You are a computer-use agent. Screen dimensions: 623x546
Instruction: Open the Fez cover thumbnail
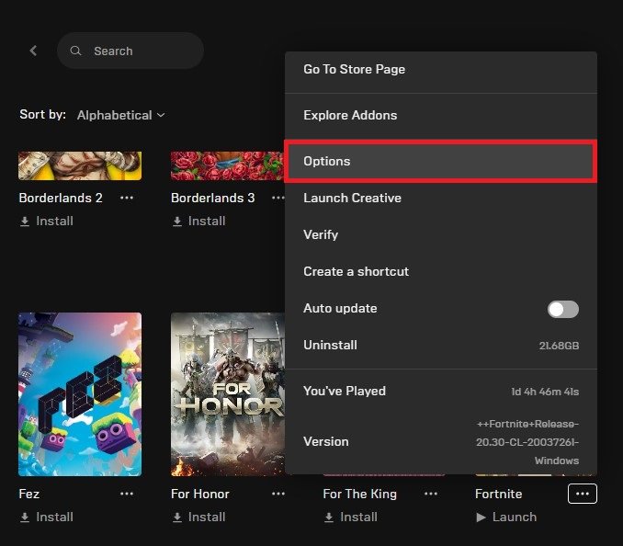click(x=80, y=394)
